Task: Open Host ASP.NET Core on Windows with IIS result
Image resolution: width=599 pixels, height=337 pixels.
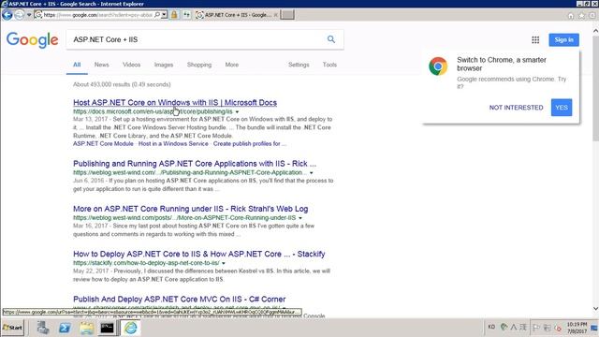Action: pos(175,102)
